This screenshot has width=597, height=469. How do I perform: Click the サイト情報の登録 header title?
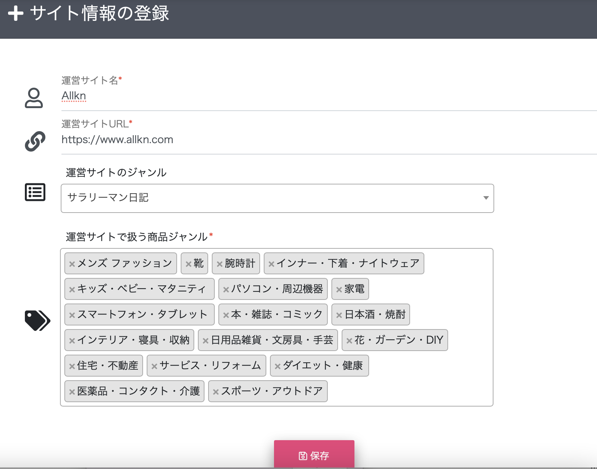99,14
